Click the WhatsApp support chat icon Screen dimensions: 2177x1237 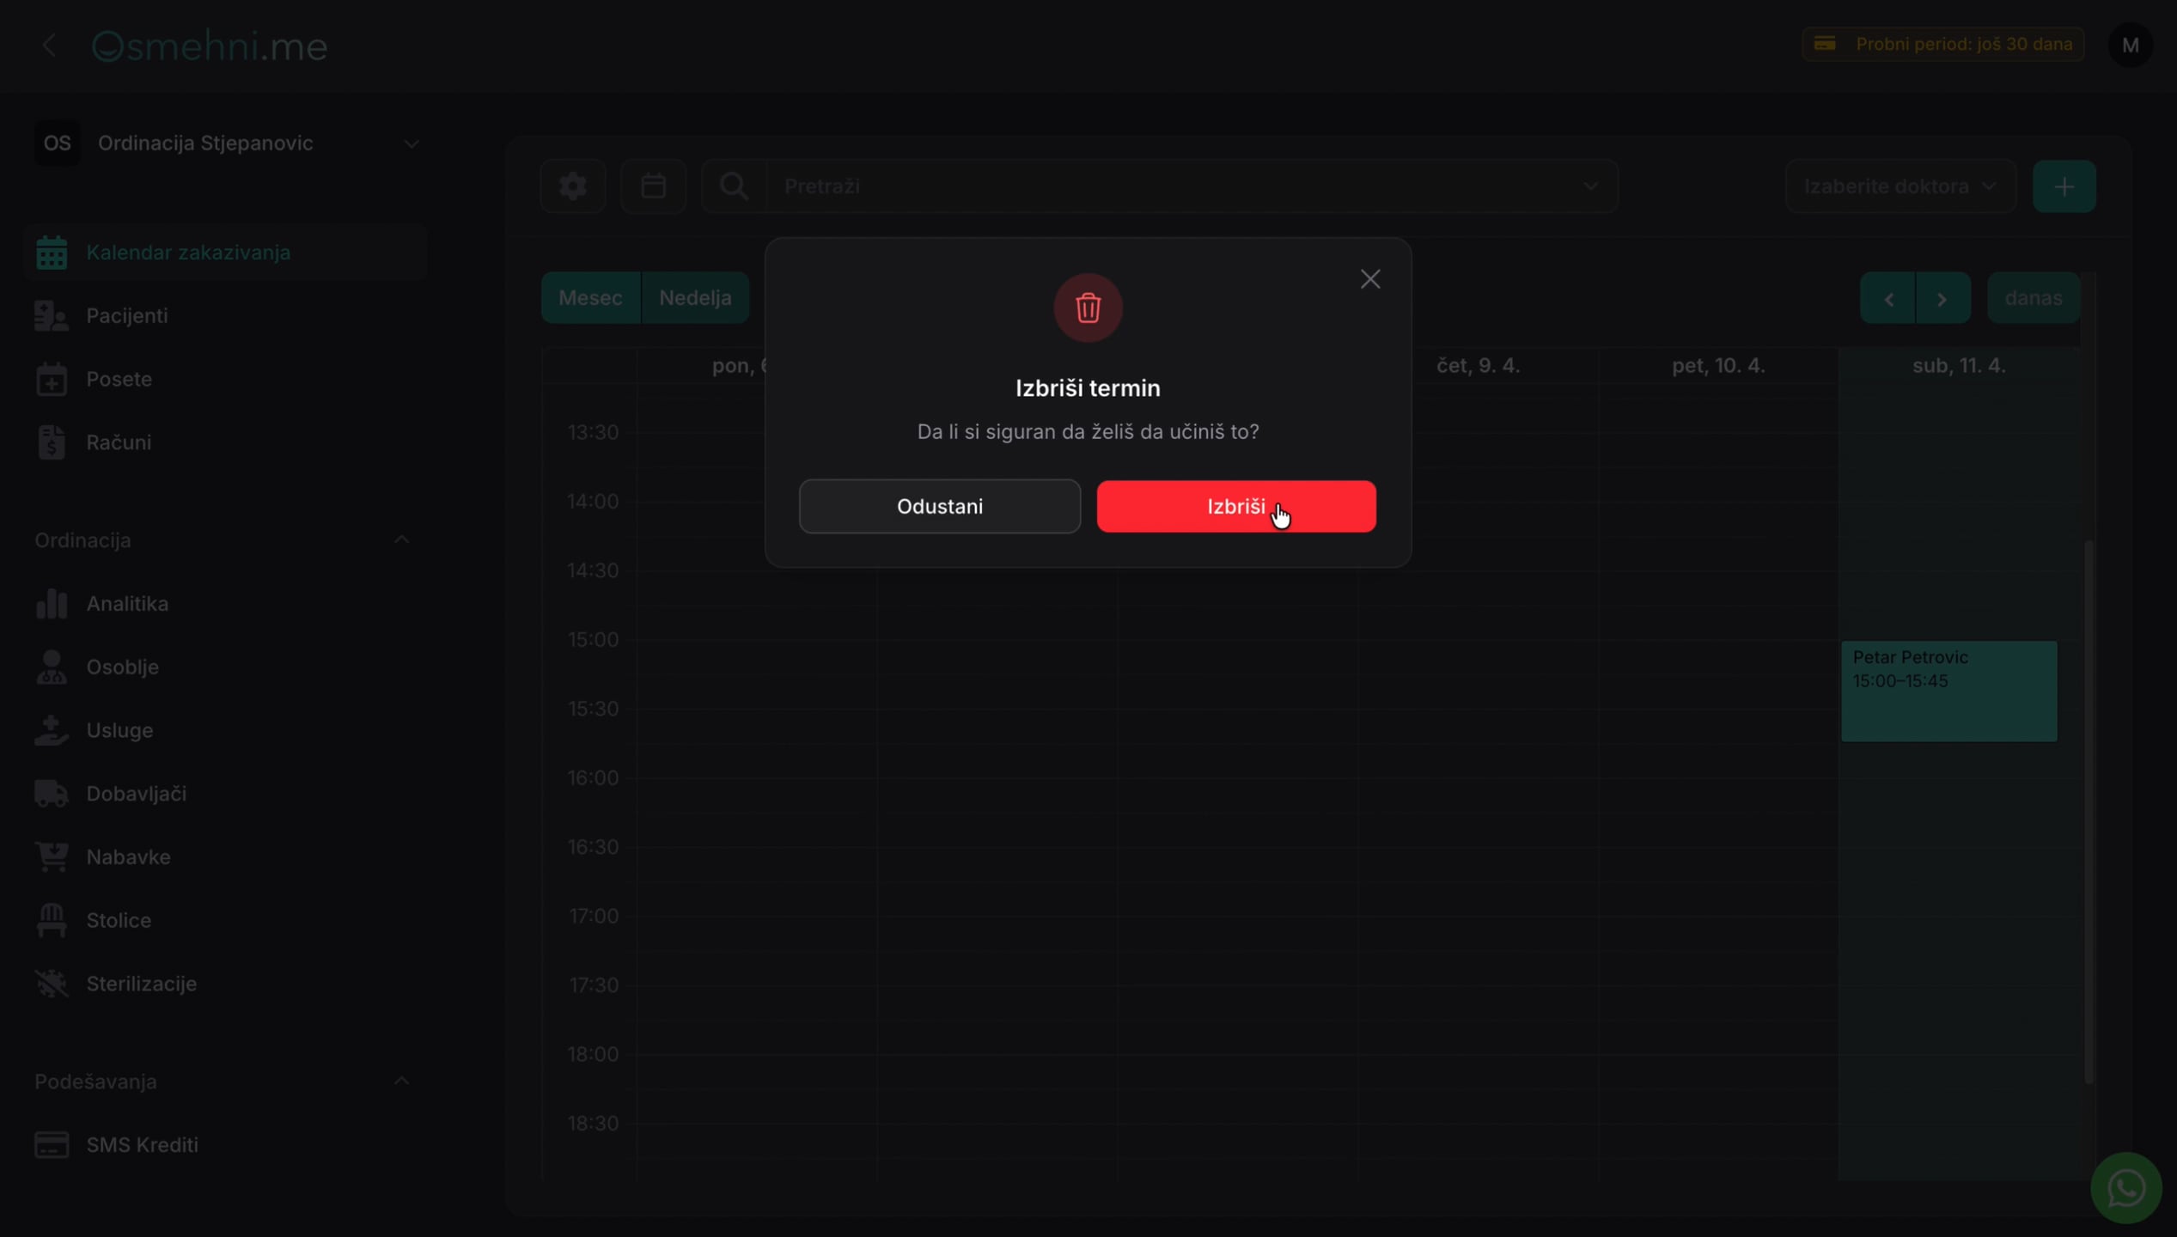pyautogui.click(x=2125, y=1188)
